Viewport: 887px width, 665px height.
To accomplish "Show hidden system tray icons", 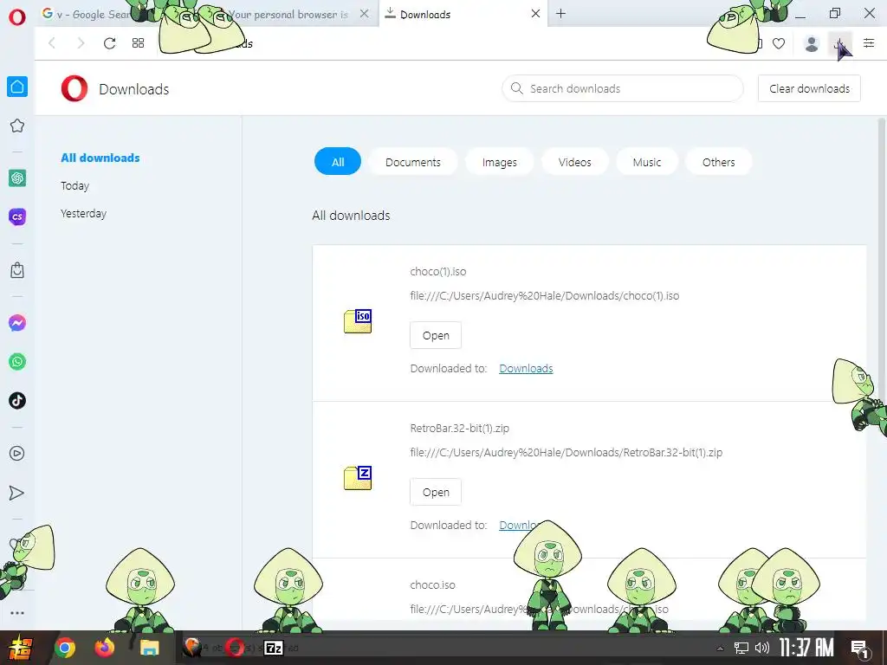I will [720, 649].
